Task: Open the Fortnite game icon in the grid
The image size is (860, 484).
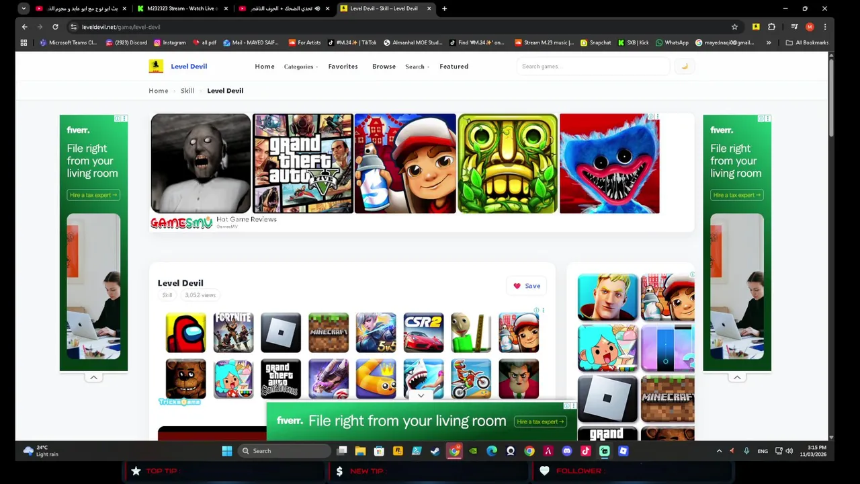Action: pyautogui.click(x=233, y=332)
